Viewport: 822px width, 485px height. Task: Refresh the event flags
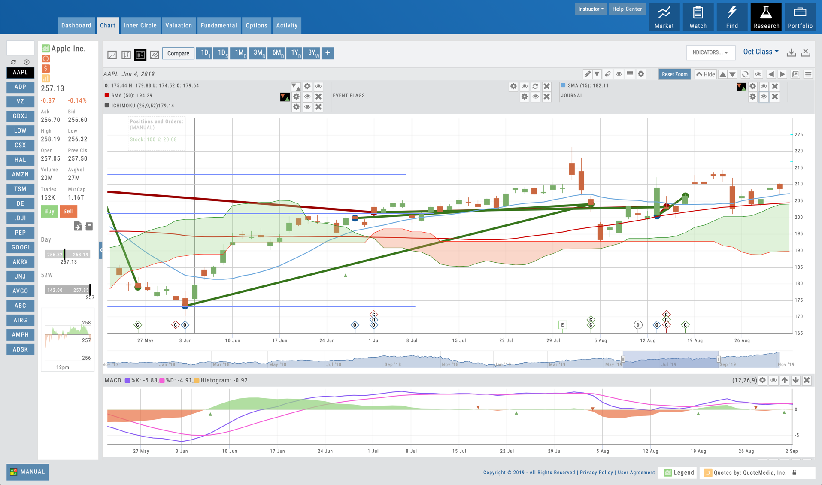535,86
